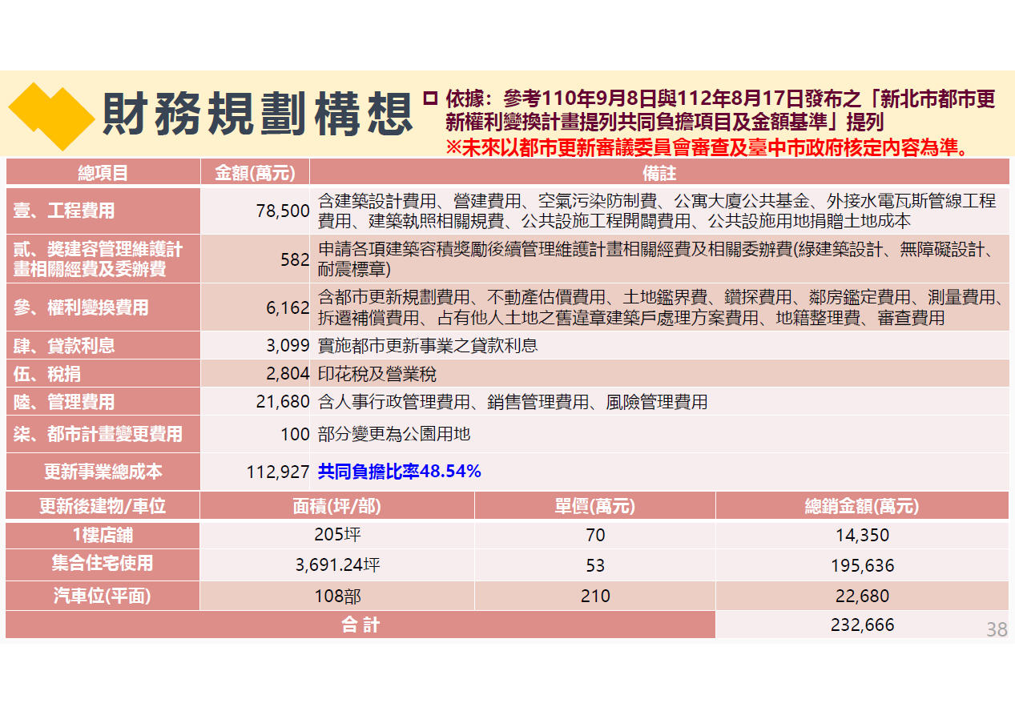Click the red note starting ※未來以都市更新審議委員會
Screen dimensions: 1015x715
pos(710,147)
